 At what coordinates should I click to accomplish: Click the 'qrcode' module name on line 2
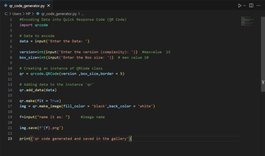coord(41,25)
